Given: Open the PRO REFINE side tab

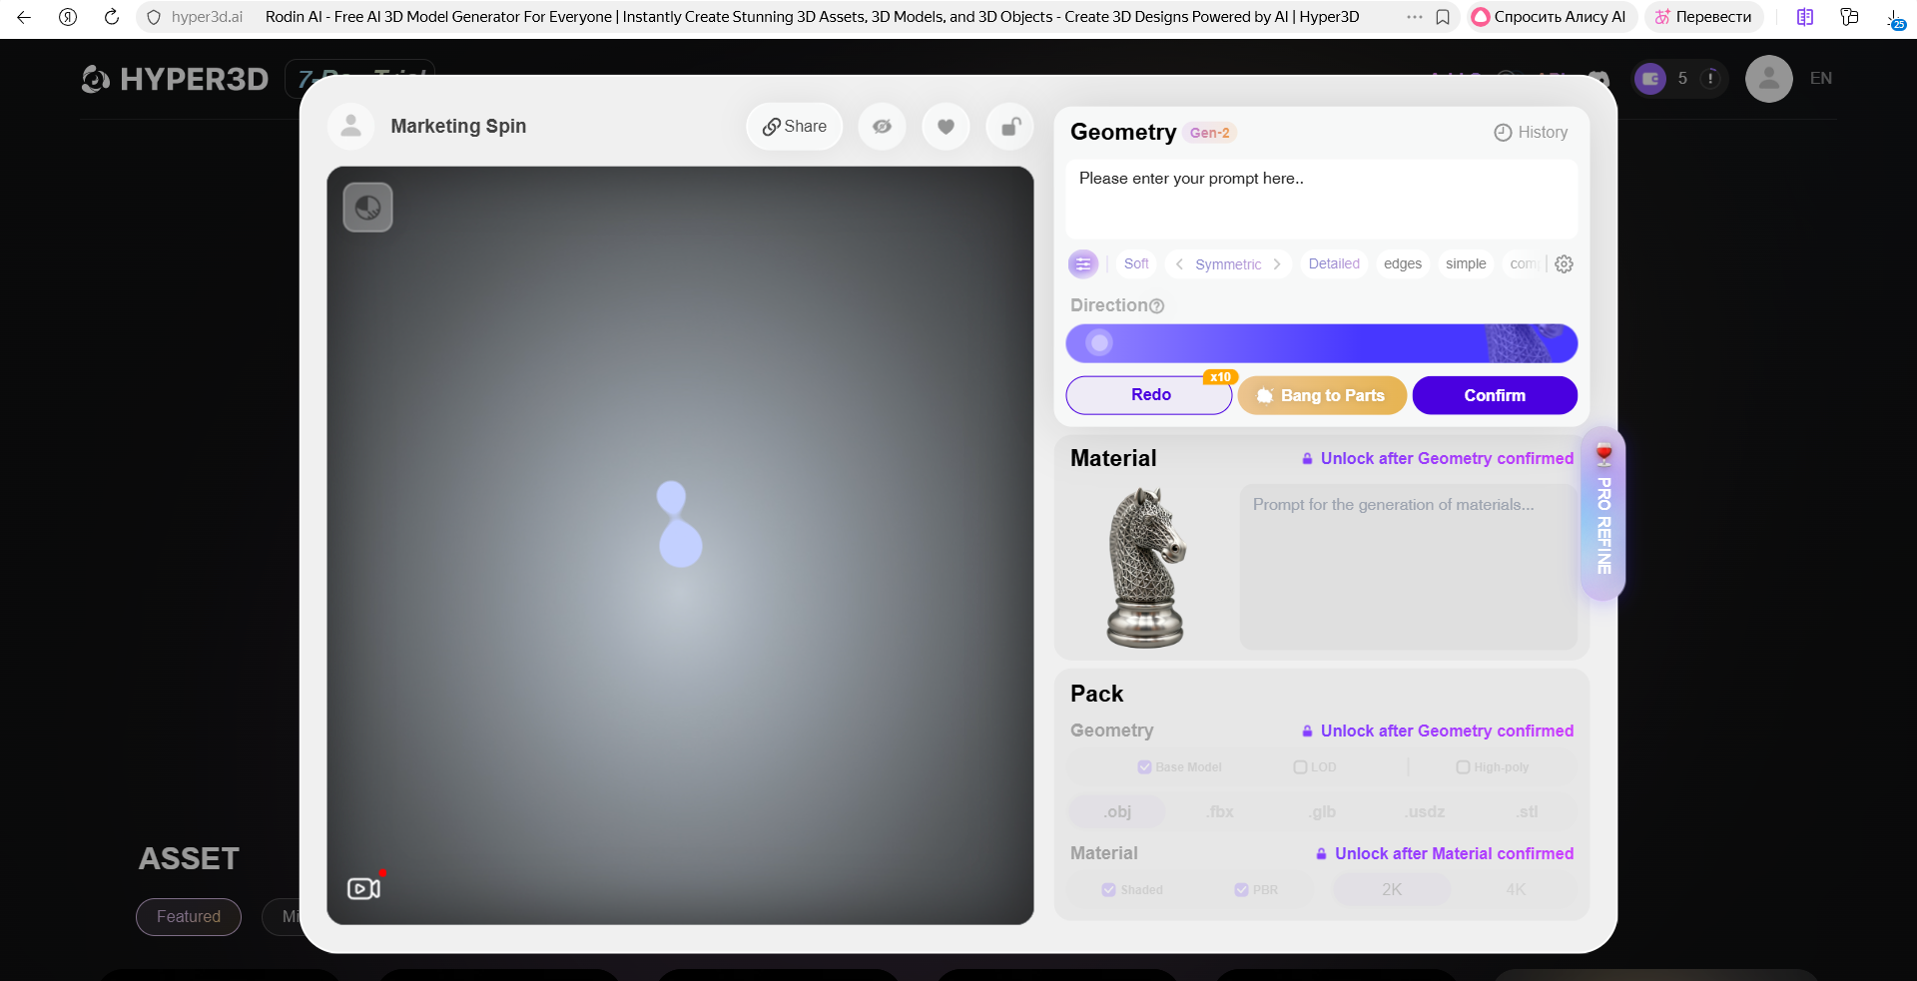Looking at the screenshot, I should (1603, 514).
